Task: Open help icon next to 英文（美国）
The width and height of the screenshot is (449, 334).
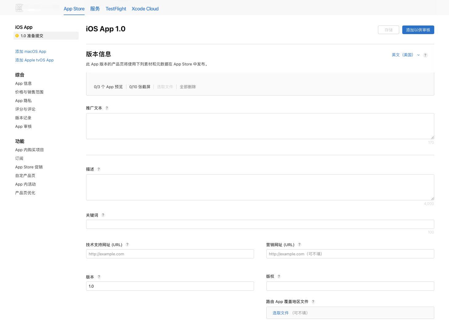Action: coord(425,55)
